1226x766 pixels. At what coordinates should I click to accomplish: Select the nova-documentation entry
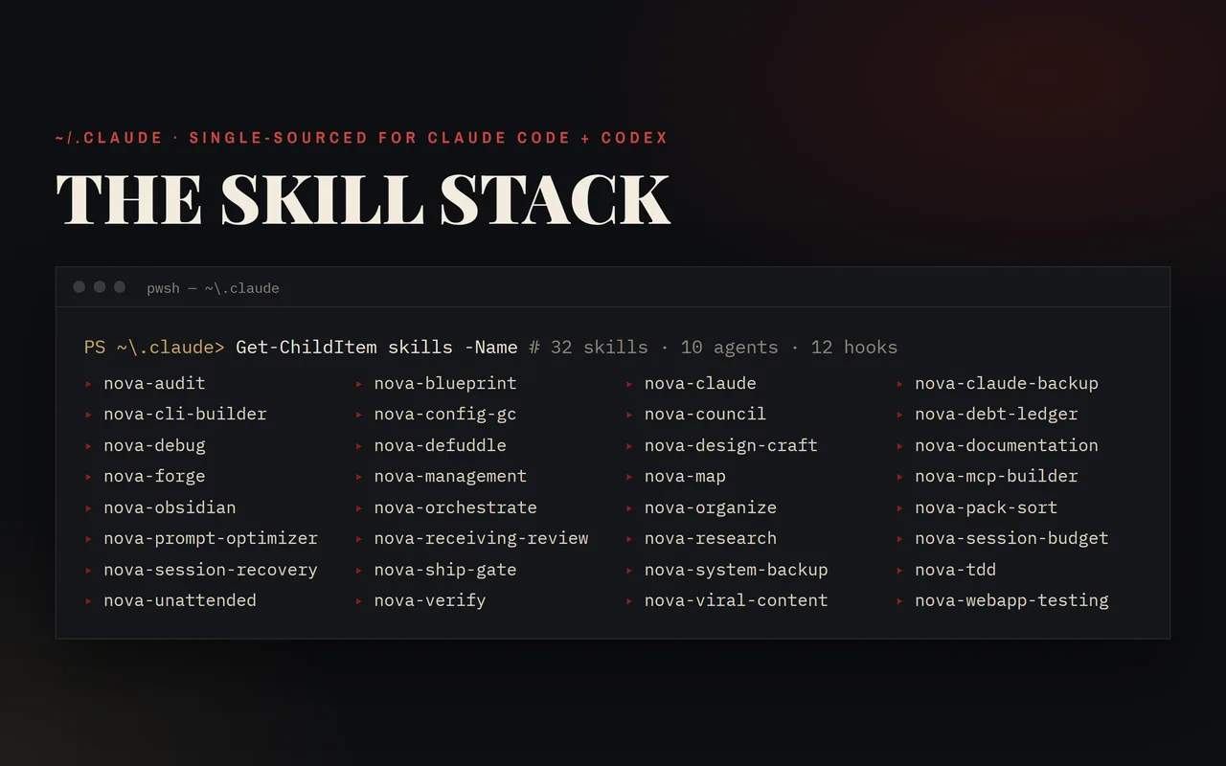coord(1007,445)
